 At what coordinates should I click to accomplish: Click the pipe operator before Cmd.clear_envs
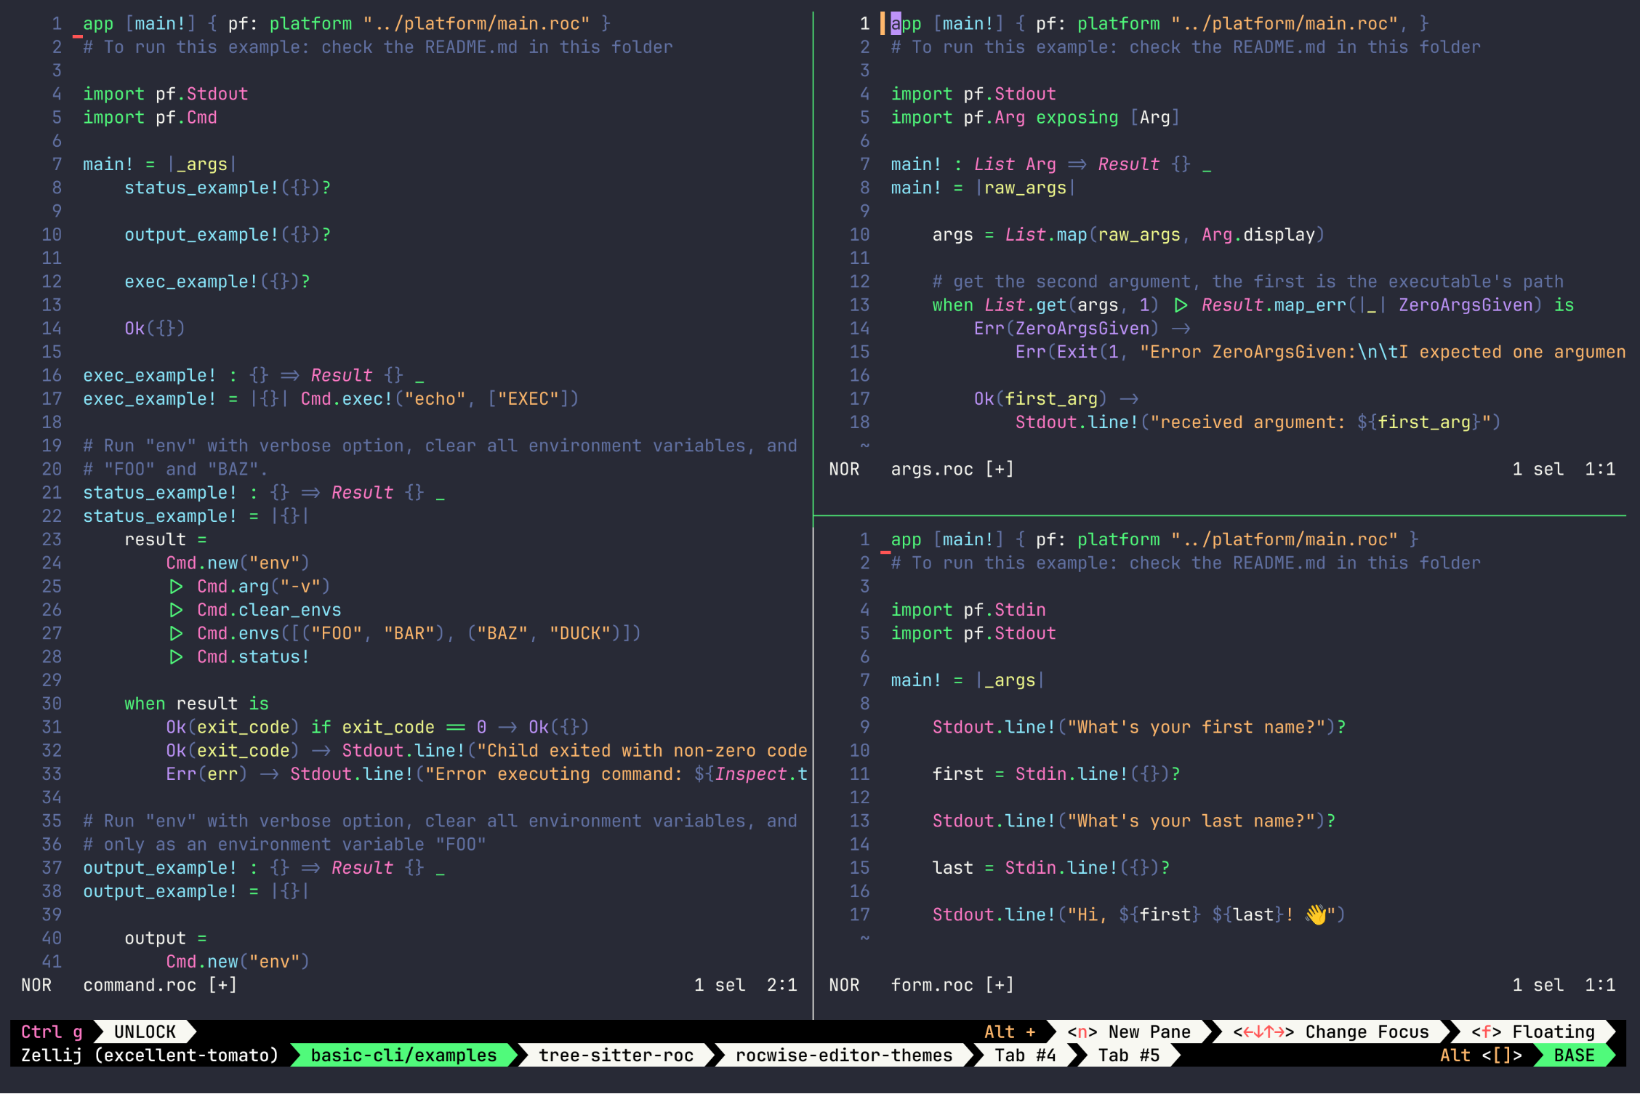click(x=176, y=610)
